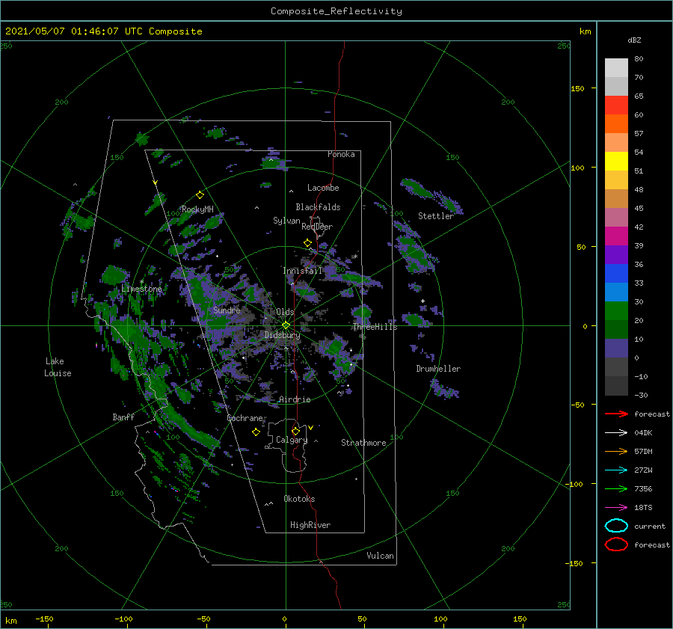Select the orange 57DM arrow legend icon

616,451
